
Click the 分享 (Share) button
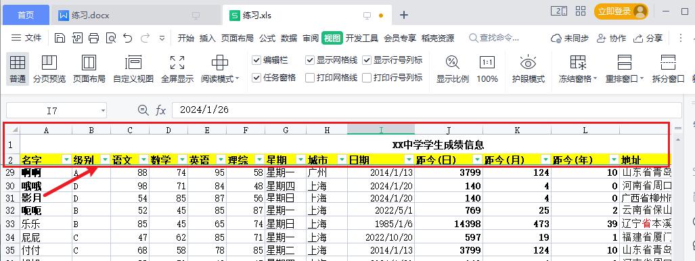click(648, 38)
